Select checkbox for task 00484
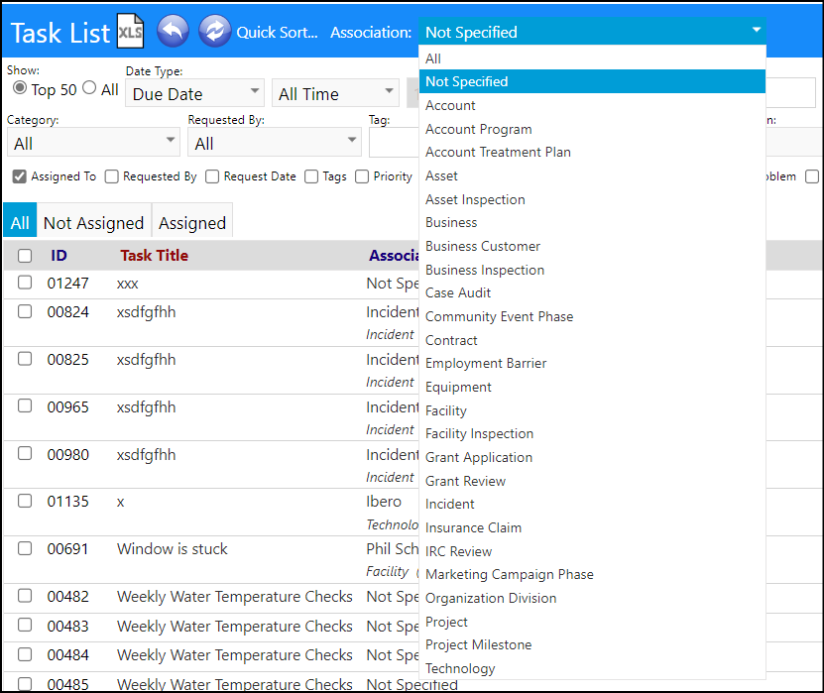This screenshot has height=693, width=824. coord(25,654)
